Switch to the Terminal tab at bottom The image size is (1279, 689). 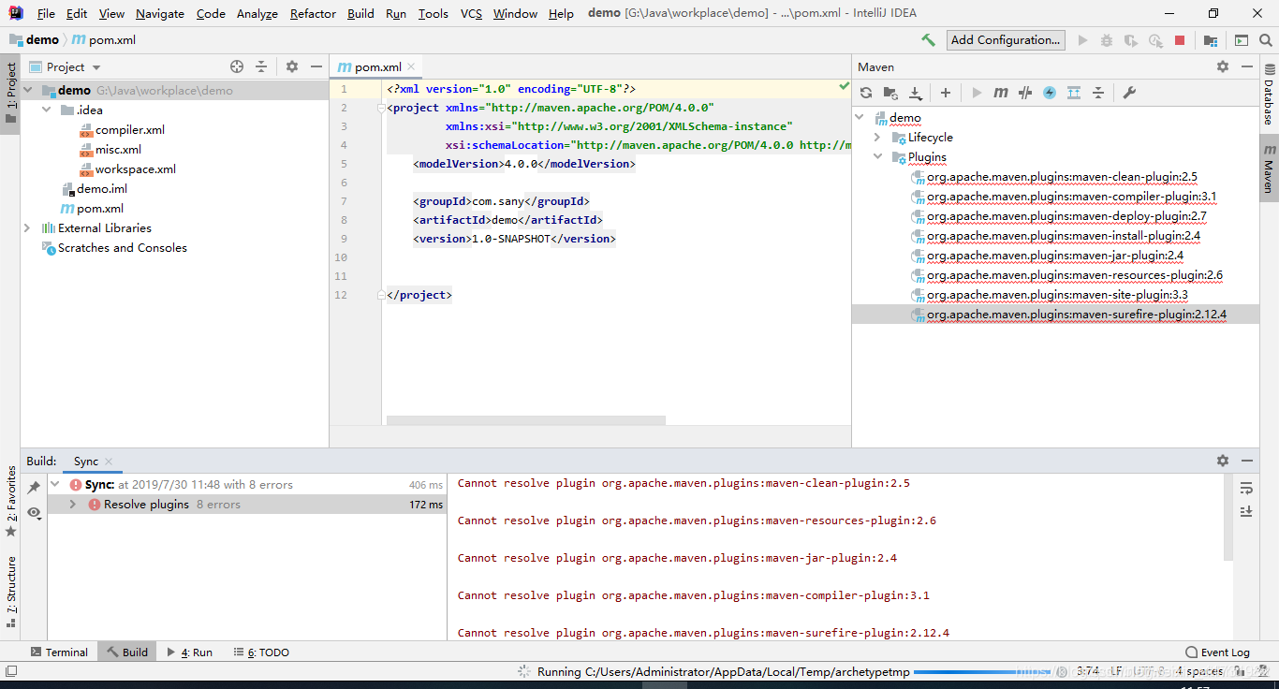click(x=58, y=652)
